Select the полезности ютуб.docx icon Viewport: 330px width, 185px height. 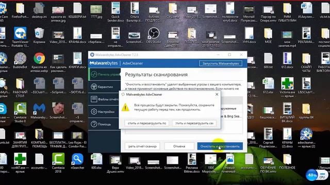pyautogui.click(x=230, y=12)
